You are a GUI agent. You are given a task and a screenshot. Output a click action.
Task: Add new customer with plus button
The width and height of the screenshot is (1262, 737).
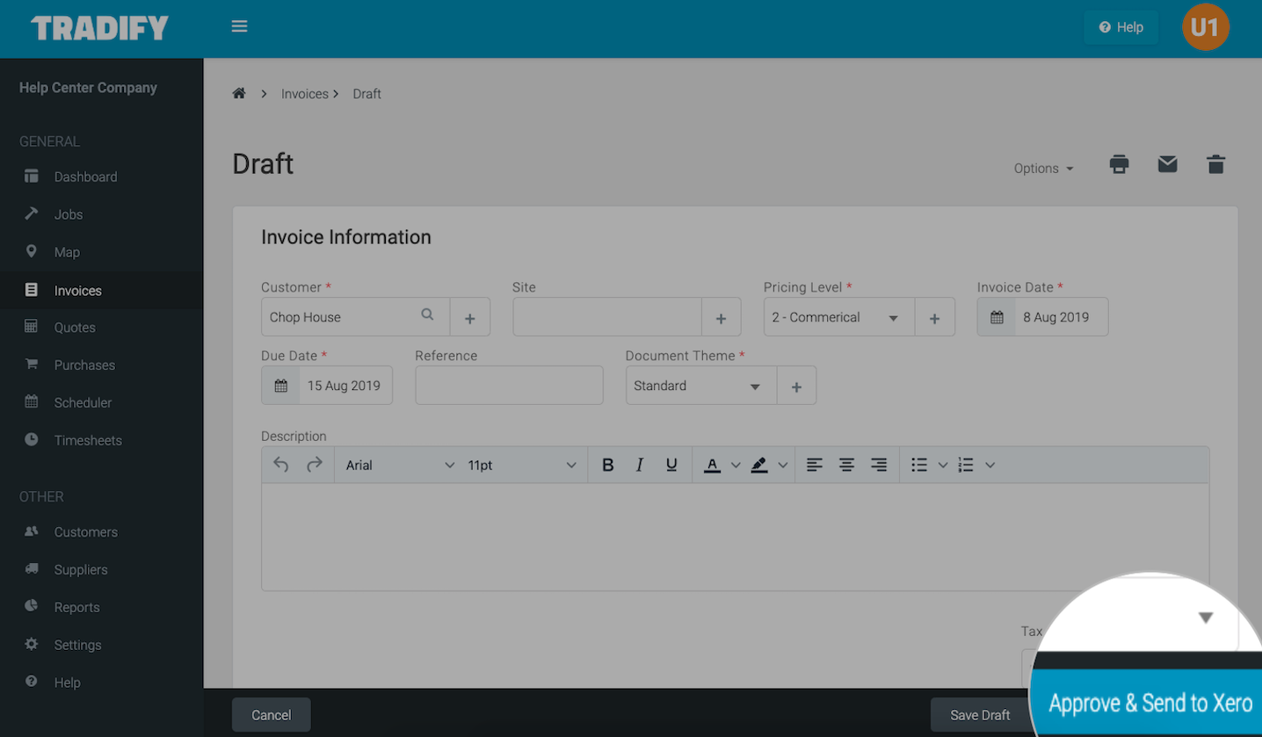(x=470, y=317)
